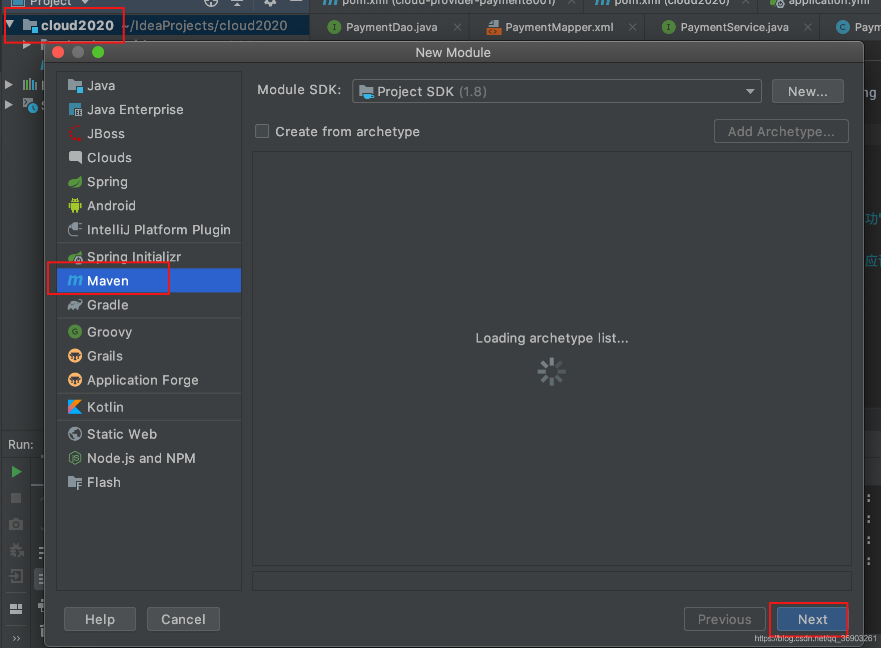Expand more tool windows chevron
The height and width of the screenshot is (648, 881).
point(16,638)
